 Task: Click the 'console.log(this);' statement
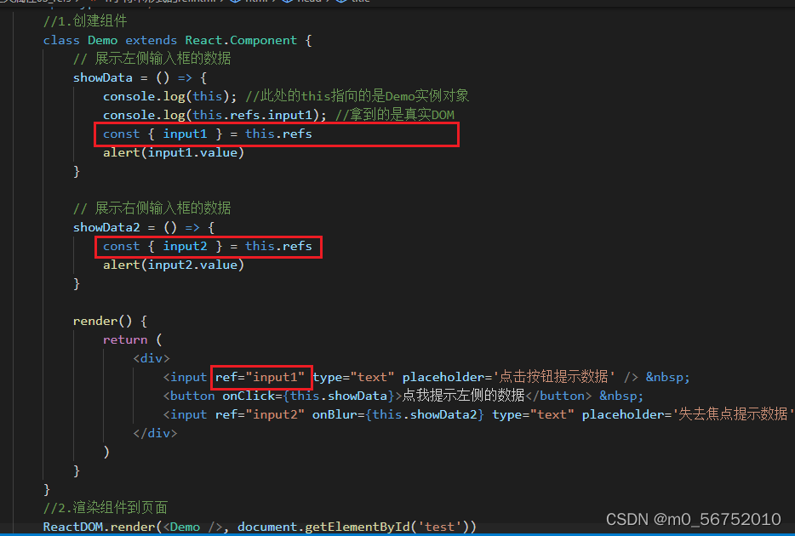(x=169, y=96)
